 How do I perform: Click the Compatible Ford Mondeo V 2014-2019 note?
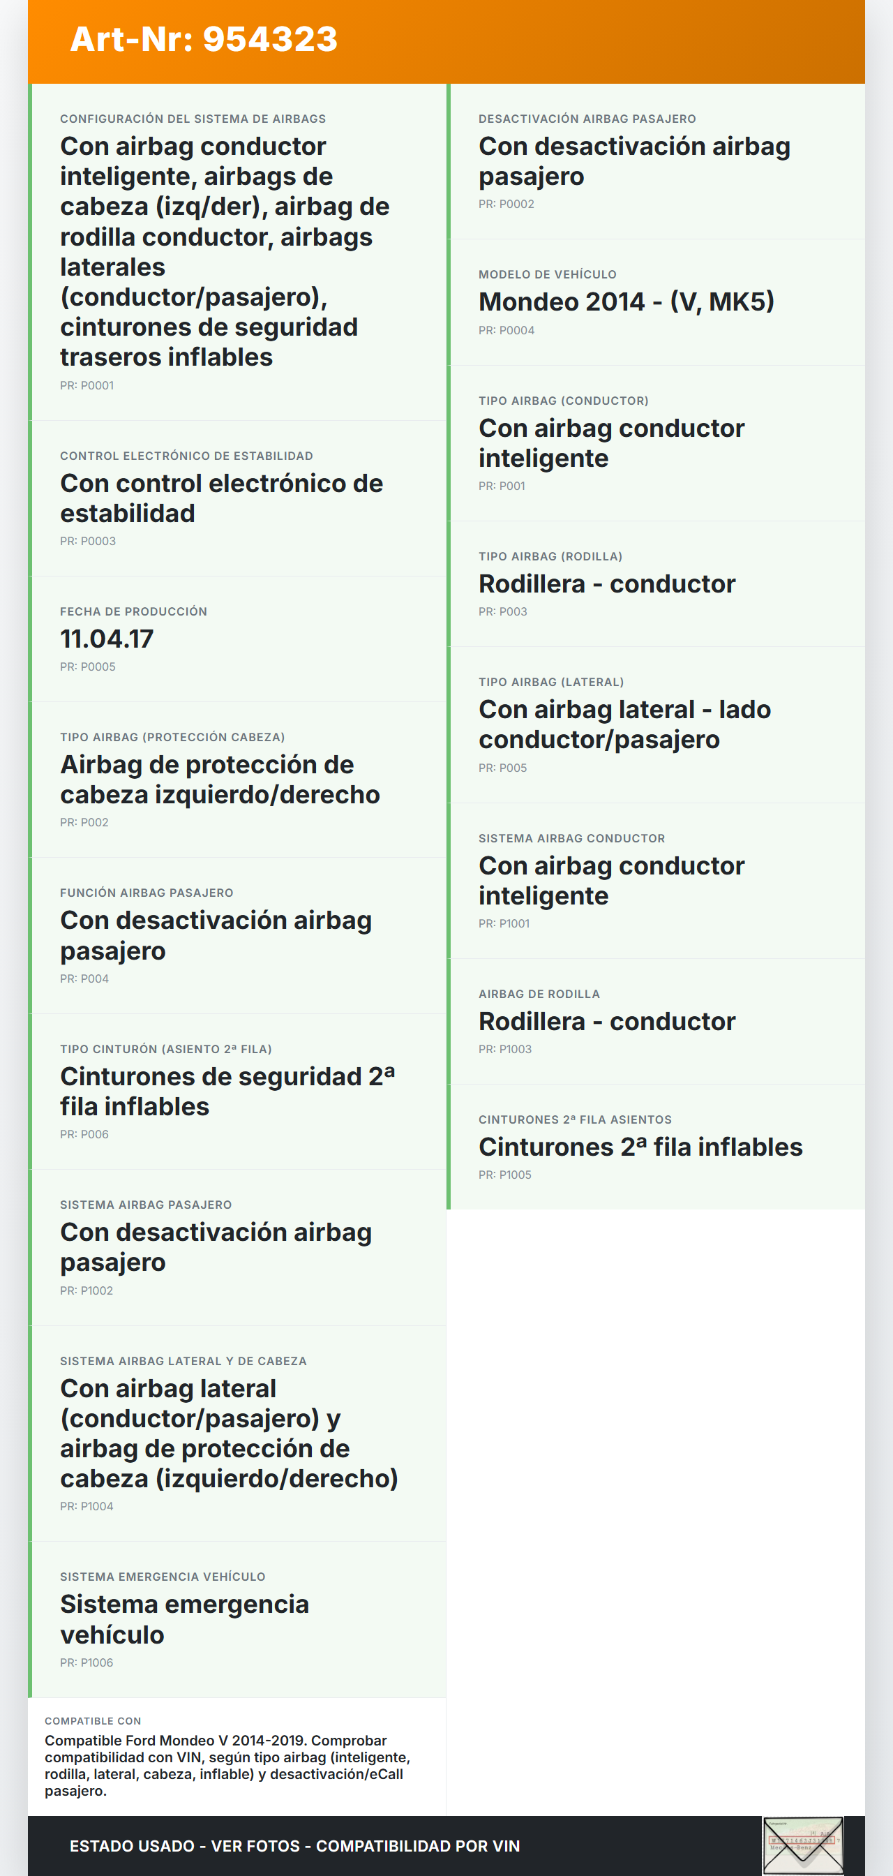(227, 1765)
